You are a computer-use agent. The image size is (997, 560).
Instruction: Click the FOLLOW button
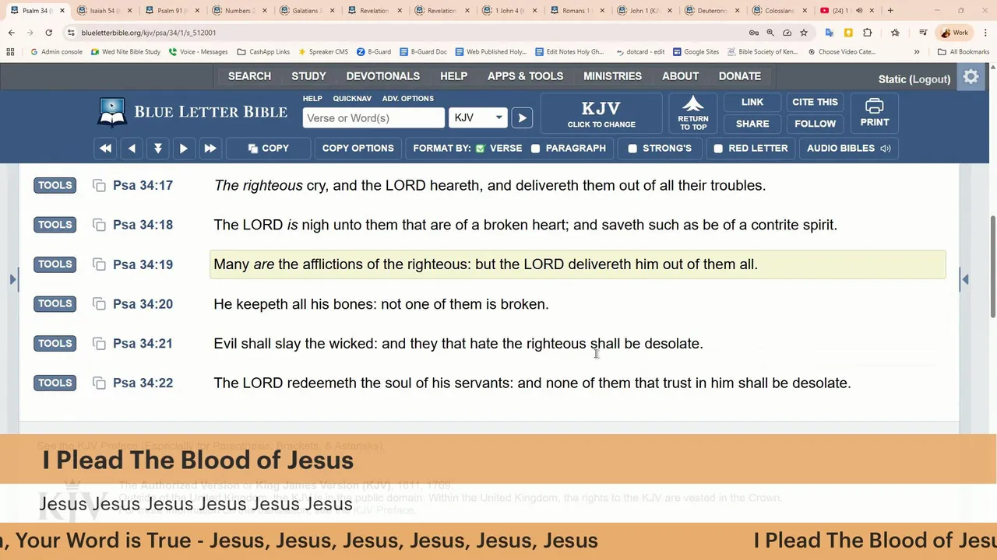click(815, 124)
